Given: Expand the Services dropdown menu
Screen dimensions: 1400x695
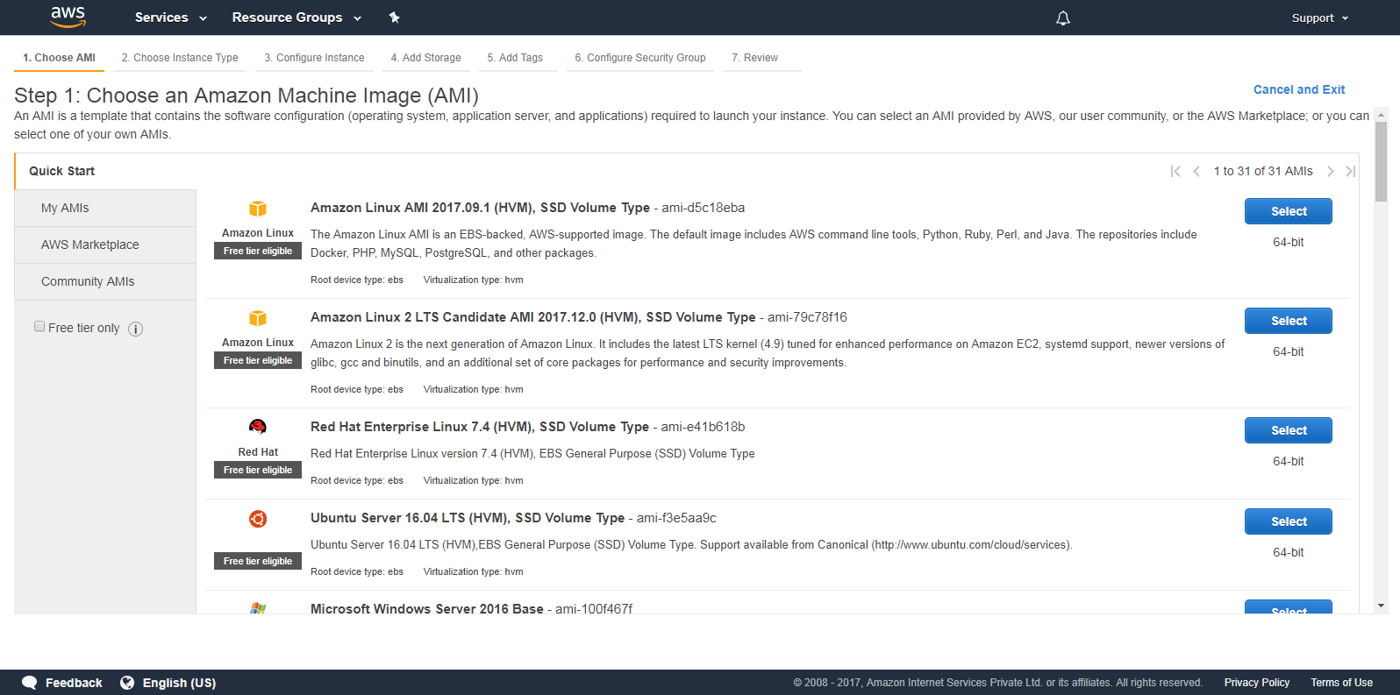Looking at the screenshot, I should tap(171, 18).
